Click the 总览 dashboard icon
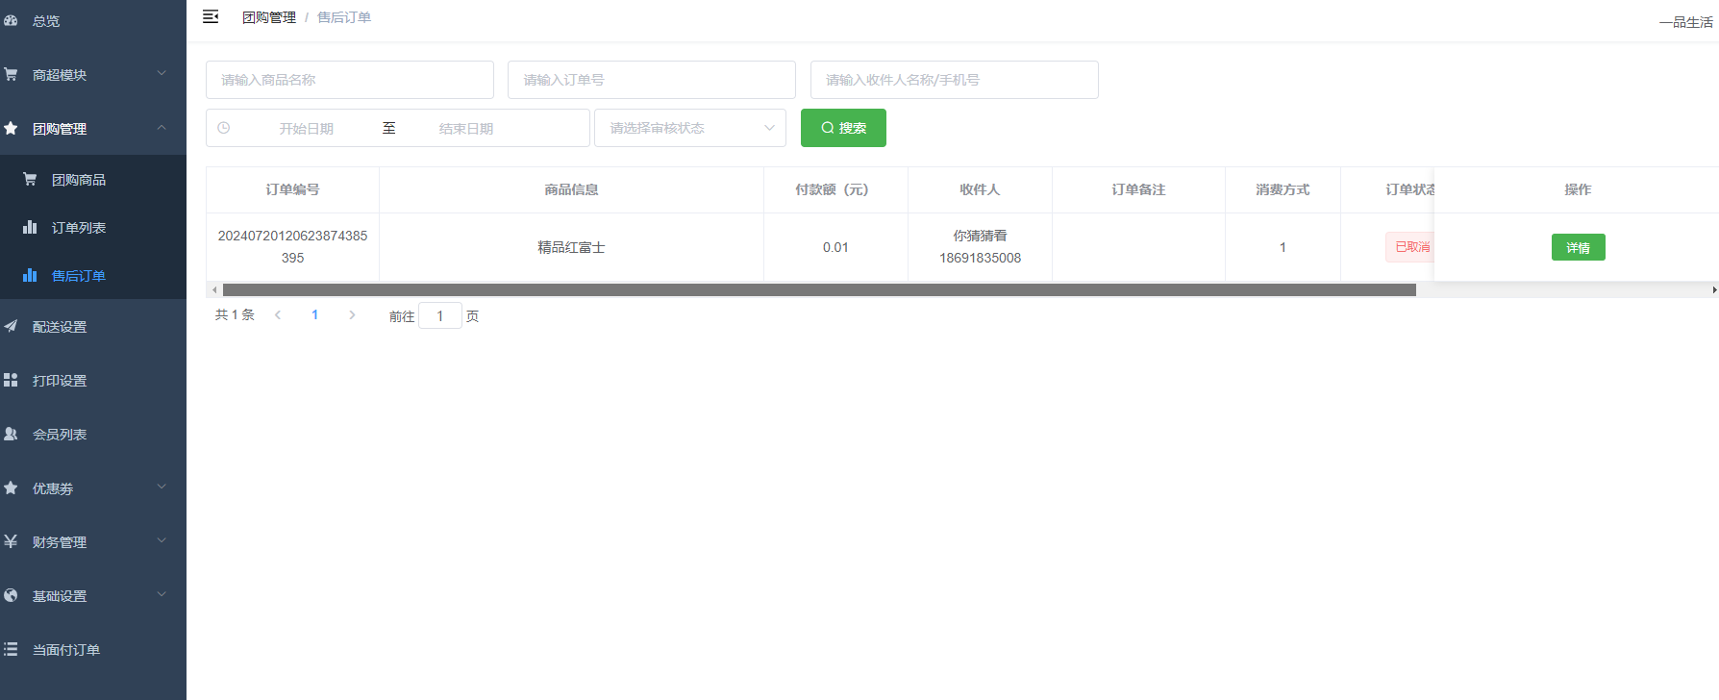This screenshot has width=1719, height=700. click(x=11, y=20)
